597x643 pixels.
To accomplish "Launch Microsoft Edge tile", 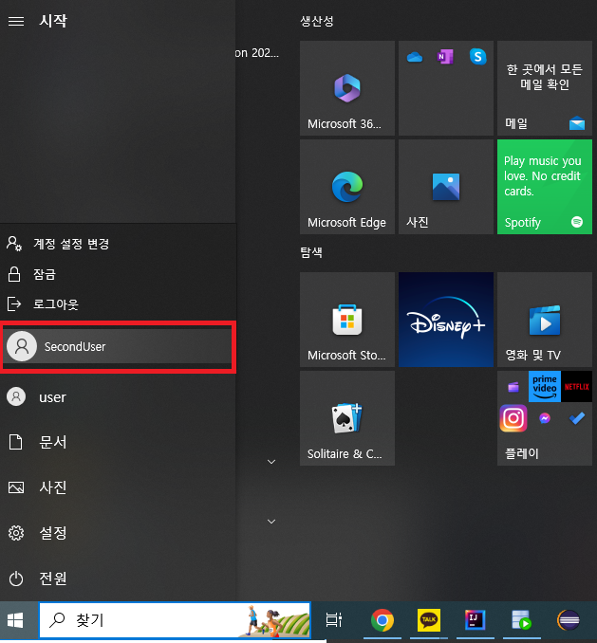I will pyautogui.click(x=347, y=187).
